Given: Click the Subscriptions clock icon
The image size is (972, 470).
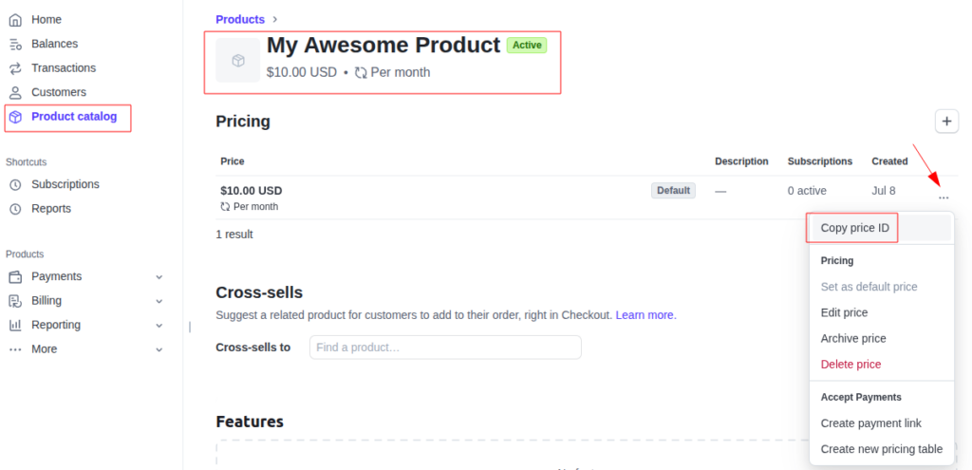Looking at the screenshot, I should tap(14, 184).
